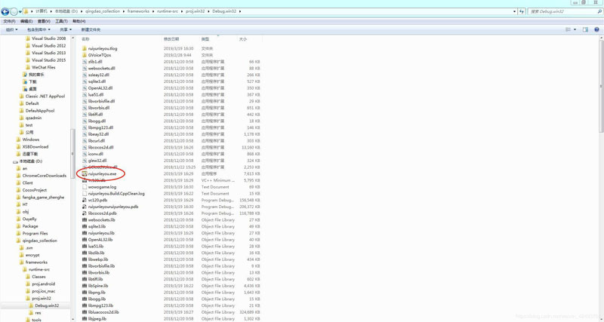Image resolution: width=604 pixels, height=322 pixels.
Task: Go back with the blue arrow button
Action: 5,11
